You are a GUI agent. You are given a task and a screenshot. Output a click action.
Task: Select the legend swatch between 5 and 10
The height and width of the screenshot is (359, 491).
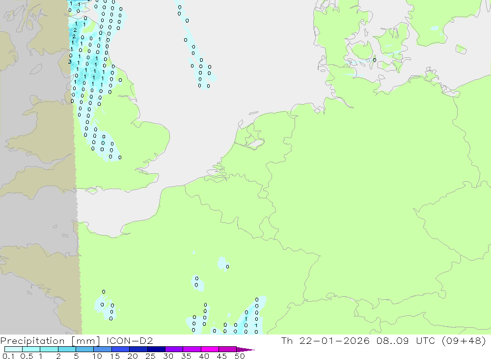(x=85, y=349)
